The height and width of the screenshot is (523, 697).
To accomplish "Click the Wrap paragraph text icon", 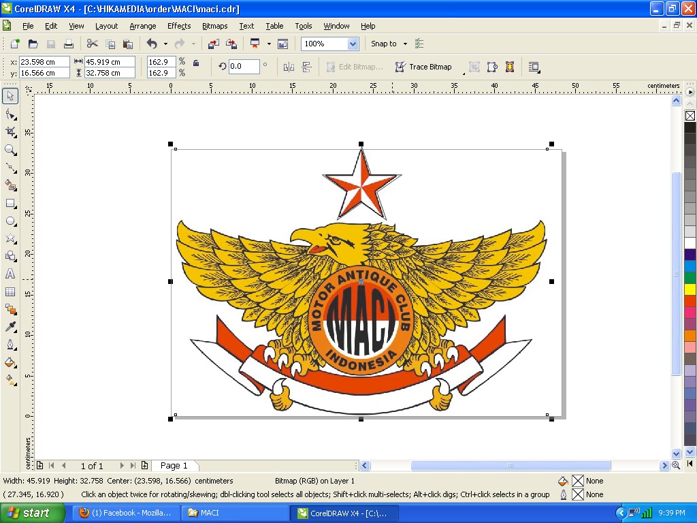I will tap(534, 67).
